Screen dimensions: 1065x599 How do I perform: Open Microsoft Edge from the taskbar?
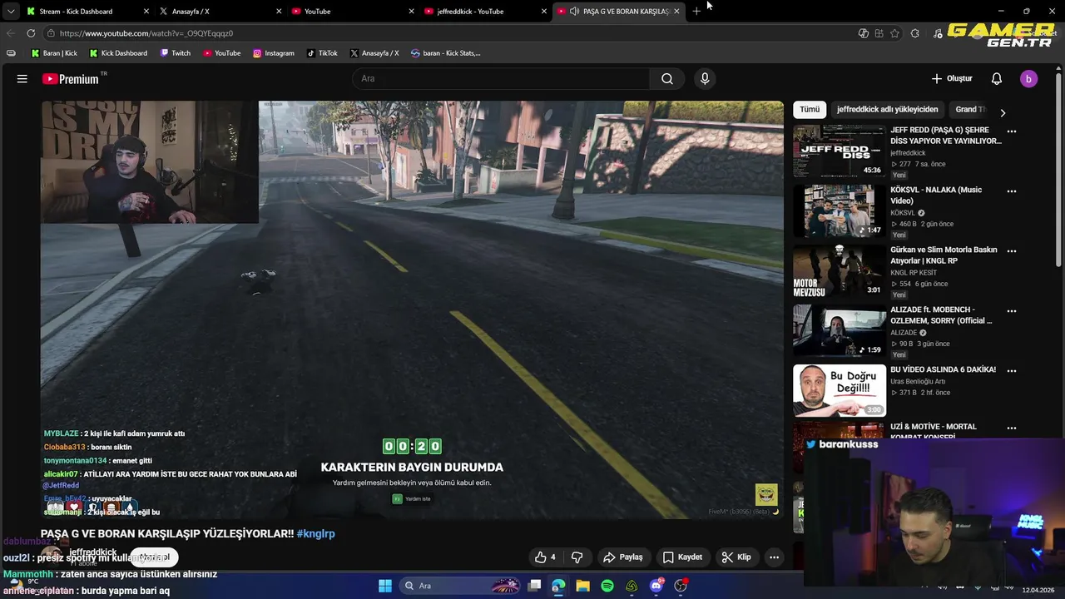tap(558, 586)
